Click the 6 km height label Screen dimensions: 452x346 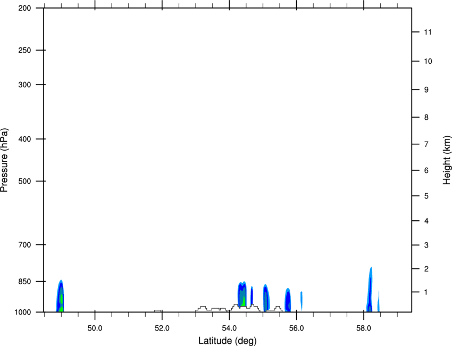(x=426, y=170)
